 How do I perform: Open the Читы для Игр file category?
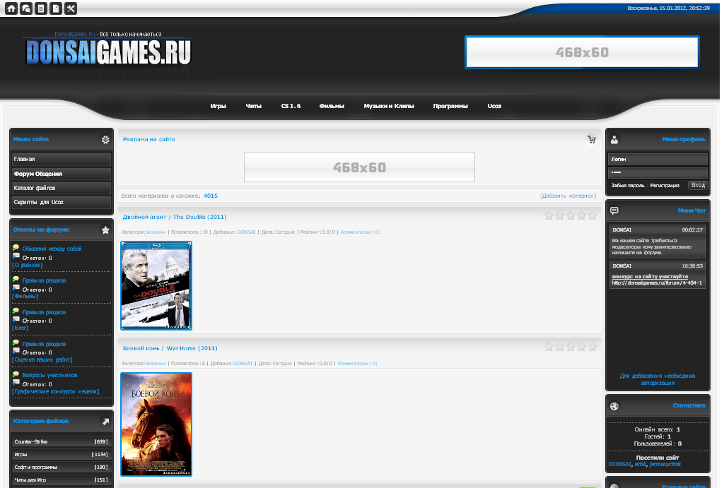pos(62,480)
